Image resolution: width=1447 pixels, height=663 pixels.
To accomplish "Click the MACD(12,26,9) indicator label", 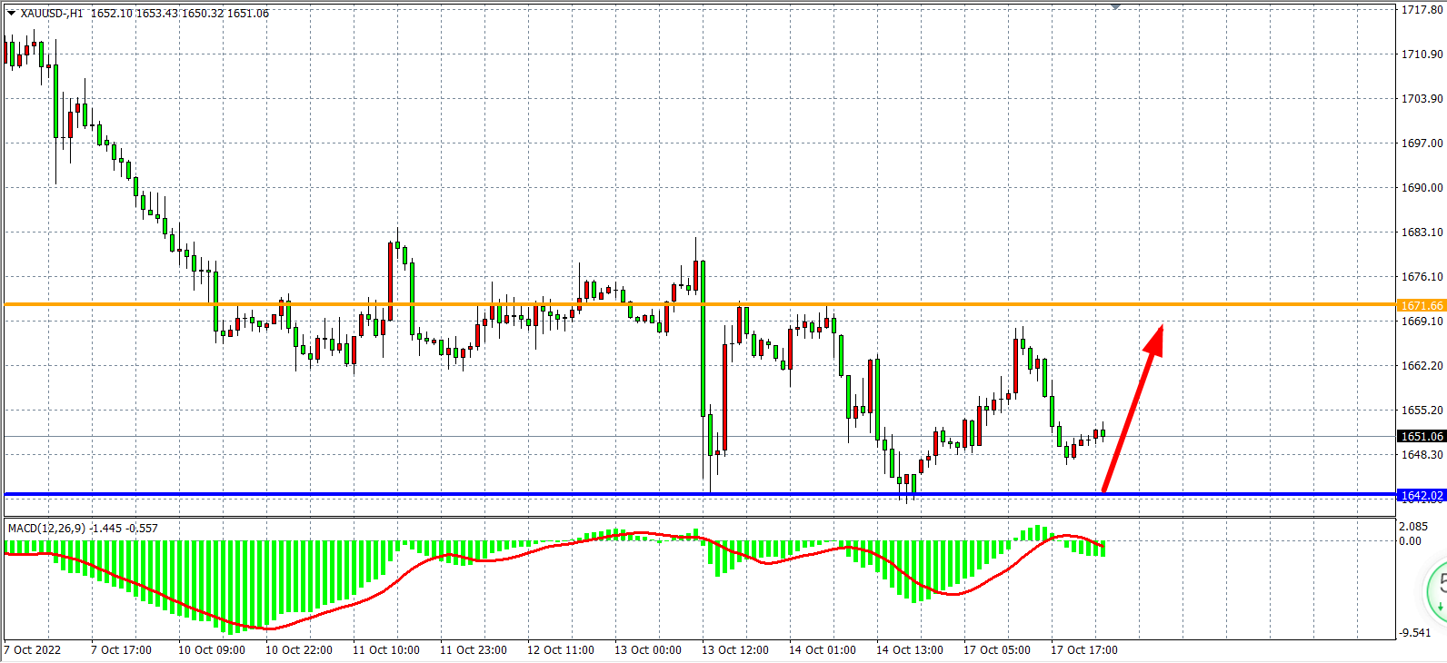I will coord(47,529).
